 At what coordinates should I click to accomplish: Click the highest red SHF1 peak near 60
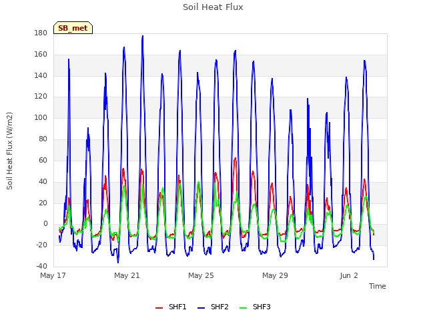tap(236, 158)
